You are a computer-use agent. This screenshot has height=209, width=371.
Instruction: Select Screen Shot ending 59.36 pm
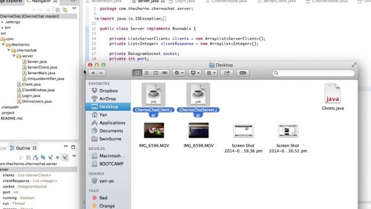243,131
